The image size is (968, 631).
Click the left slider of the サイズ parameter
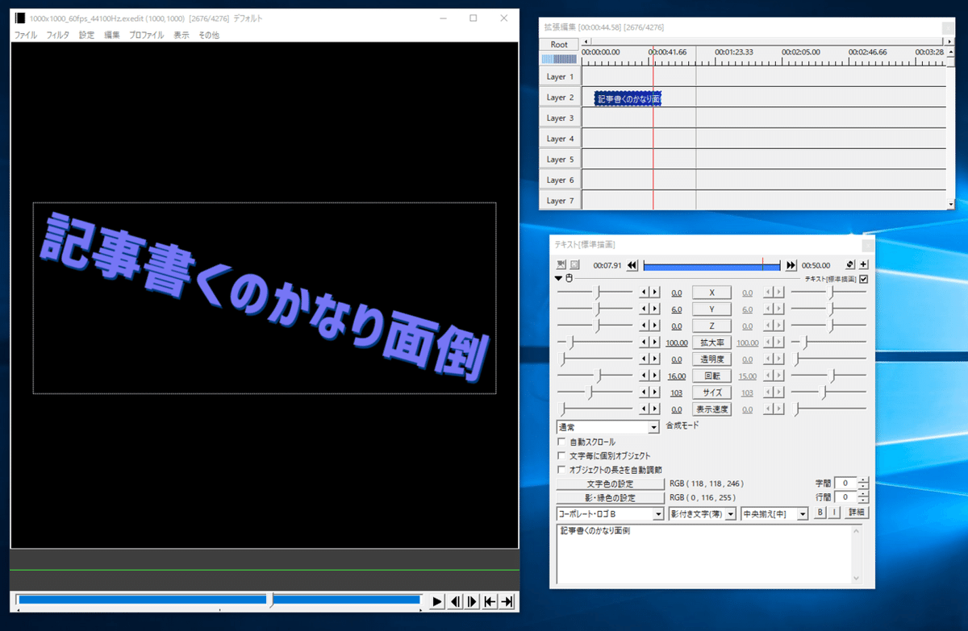click(x=596, y=392)
